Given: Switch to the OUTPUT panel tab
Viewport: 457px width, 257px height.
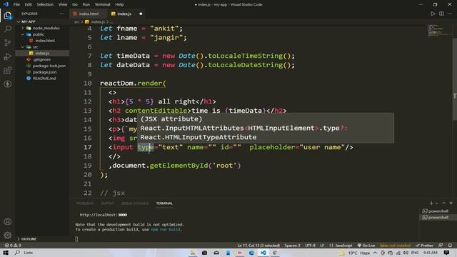Looking at the screenshot, I should tap(107, 203).
